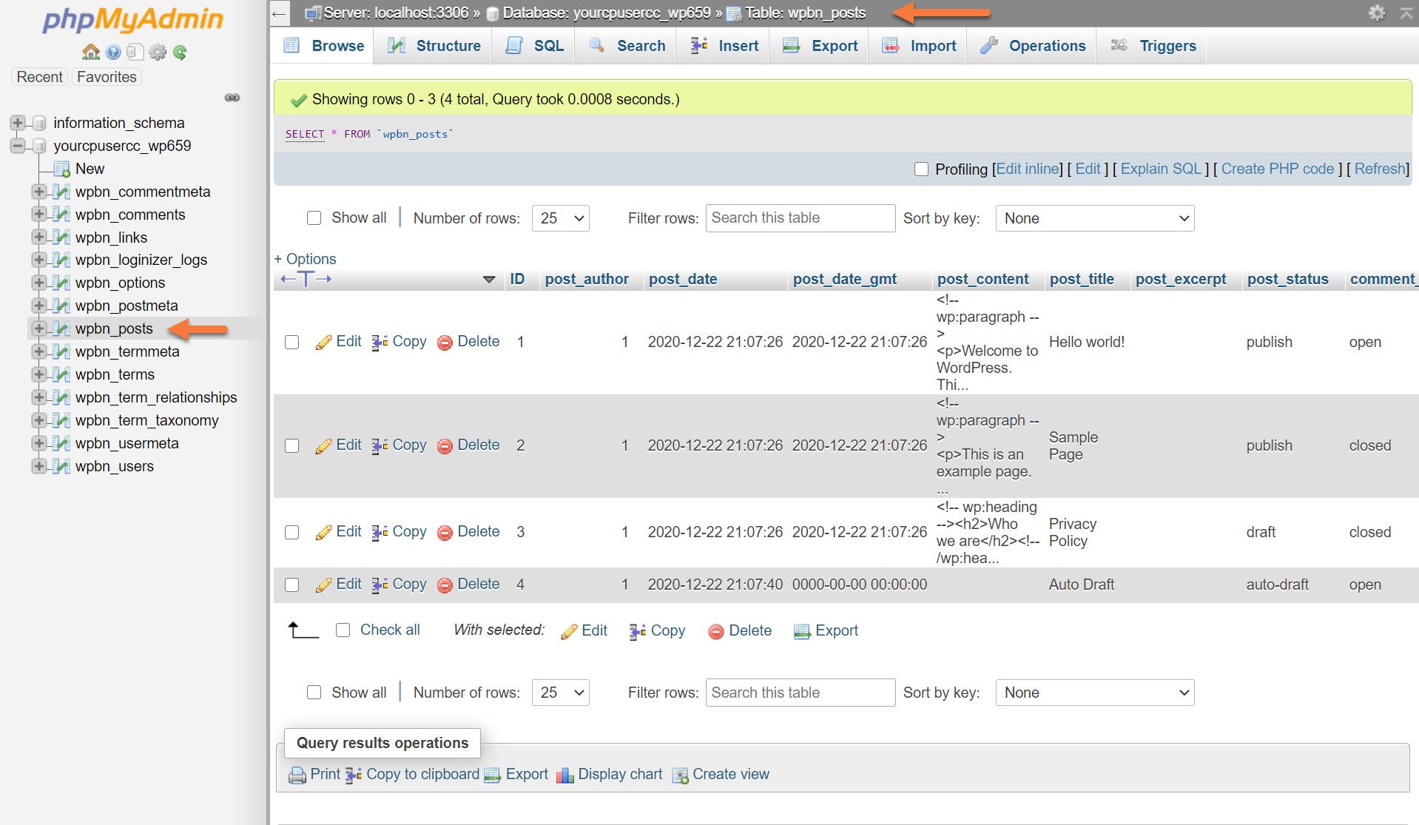The width and height of the screenshot is (1419, 825).
Task: Click the green reload navigation icon
Action: tap(180, 52)
